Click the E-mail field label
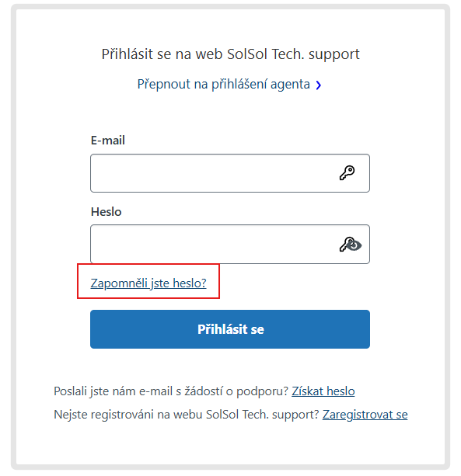 coord(108,141)
